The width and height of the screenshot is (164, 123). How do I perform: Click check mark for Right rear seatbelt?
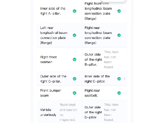point(119,93)
